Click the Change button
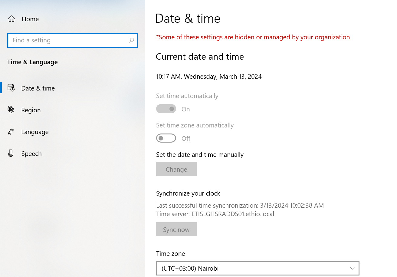 176,169
